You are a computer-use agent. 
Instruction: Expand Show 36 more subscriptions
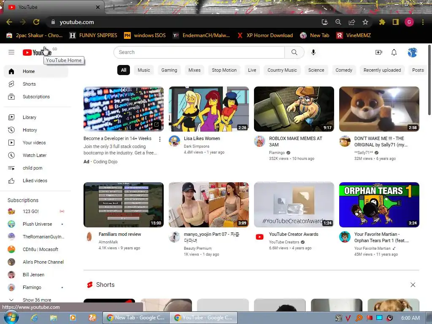[36, 300]
